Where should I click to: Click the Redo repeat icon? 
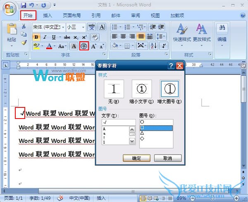(44, 5)
